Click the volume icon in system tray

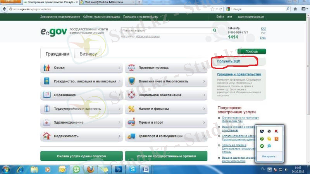(286, 169)
